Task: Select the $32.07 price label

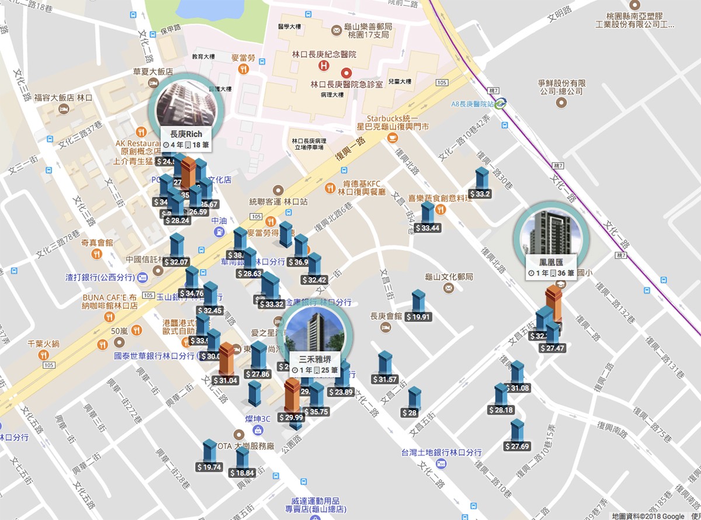Action: coord(176,262)
